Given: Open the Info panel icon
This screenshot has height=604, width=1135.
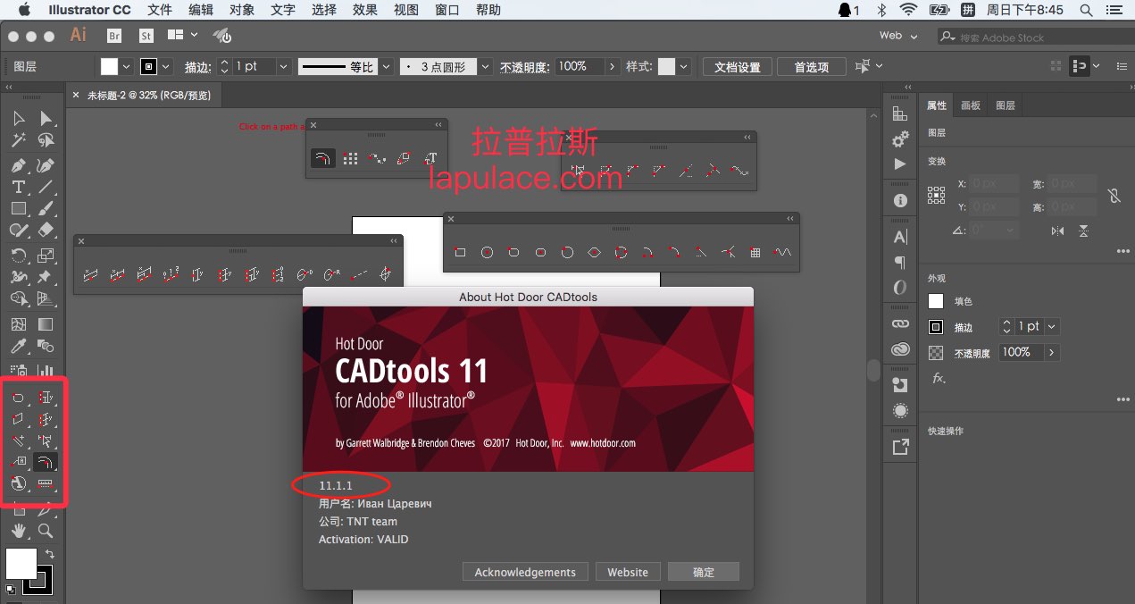Looking at the screenshot, I should tap(900, 201).
